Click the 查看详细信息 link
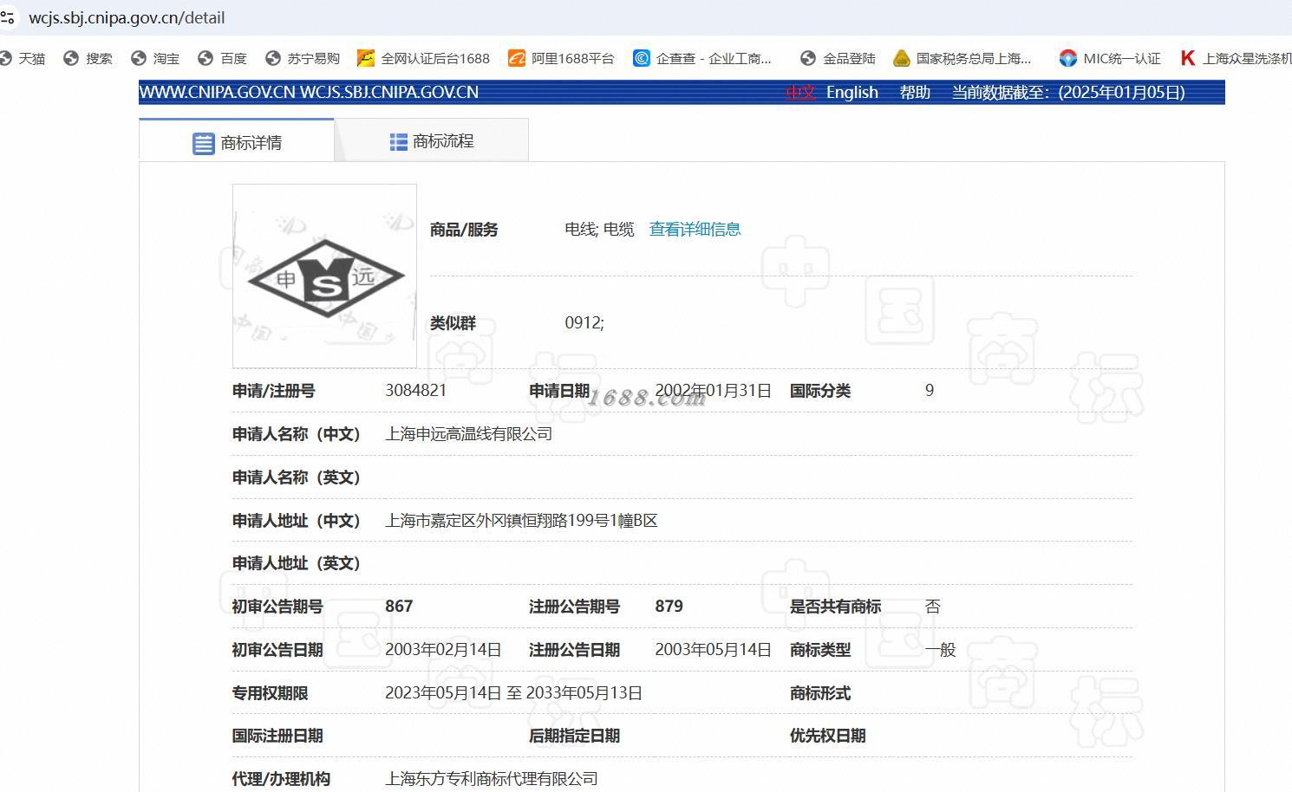This screenshot has width=1292, height=792. [x=695, y=229]
